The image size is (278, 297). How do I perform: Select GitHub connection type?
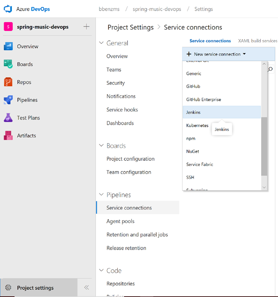coord(222,86)
